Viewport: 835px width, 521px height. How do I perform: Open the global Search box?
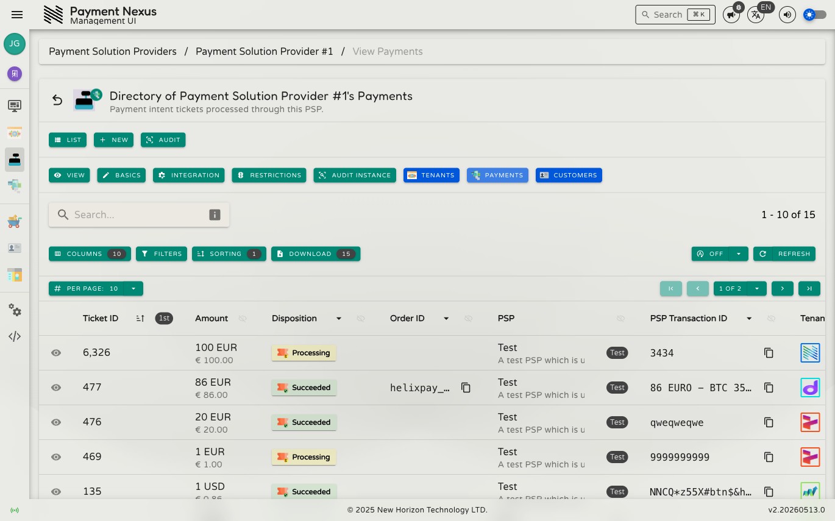coord(675,15)
